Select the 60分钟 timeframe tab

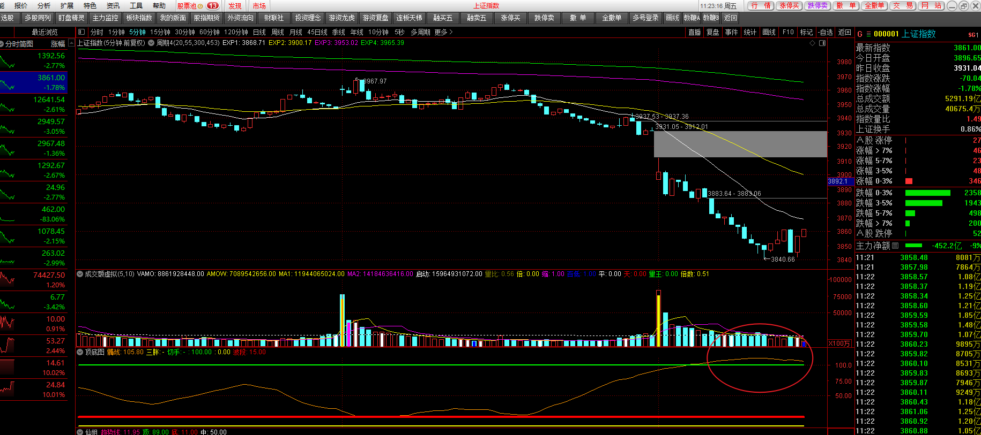[210, 32]
